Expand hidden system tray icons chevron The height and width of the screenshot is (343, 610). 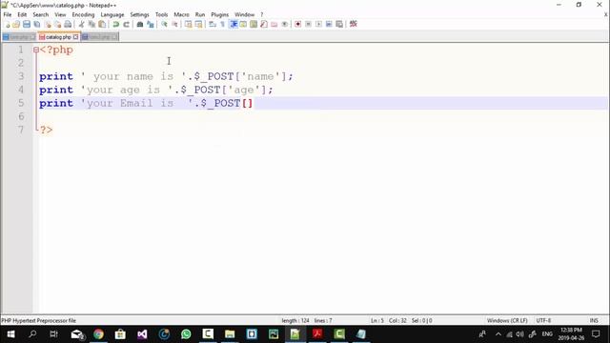tap(498, 334)
